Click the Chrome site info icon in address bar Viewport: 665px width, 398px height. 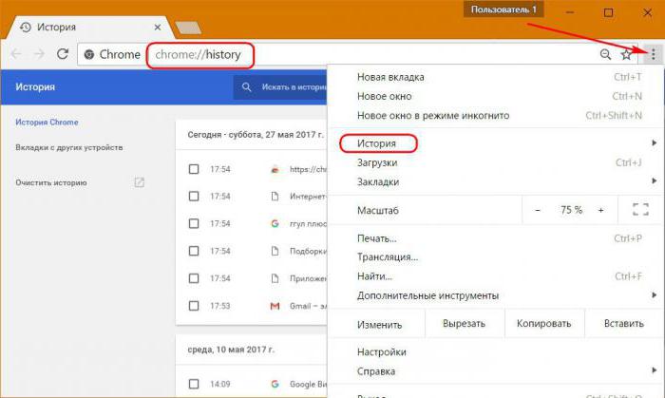pos(89,54)
